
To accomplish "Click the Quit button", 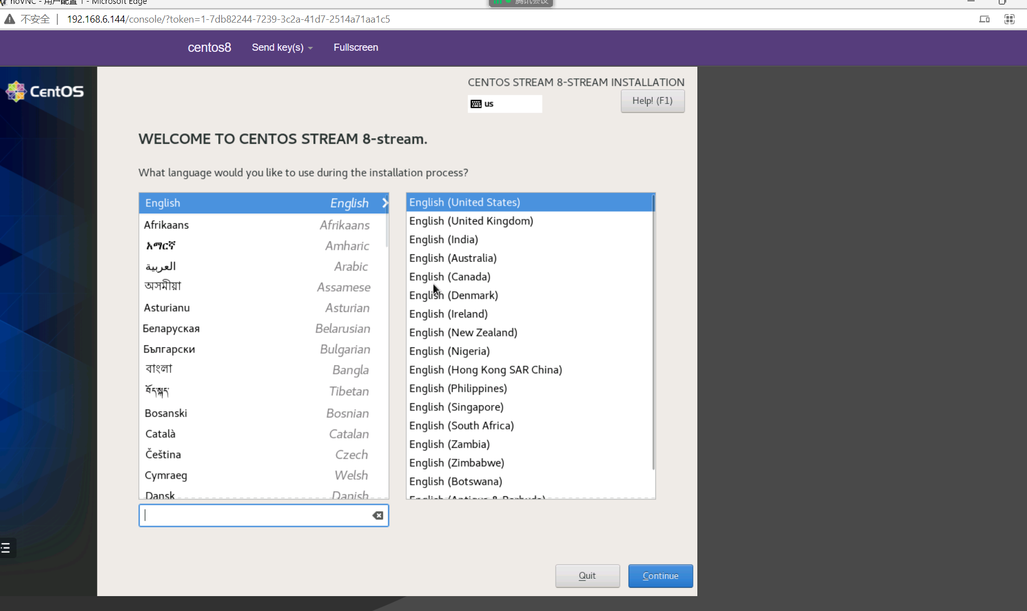I will click(588, 576).
